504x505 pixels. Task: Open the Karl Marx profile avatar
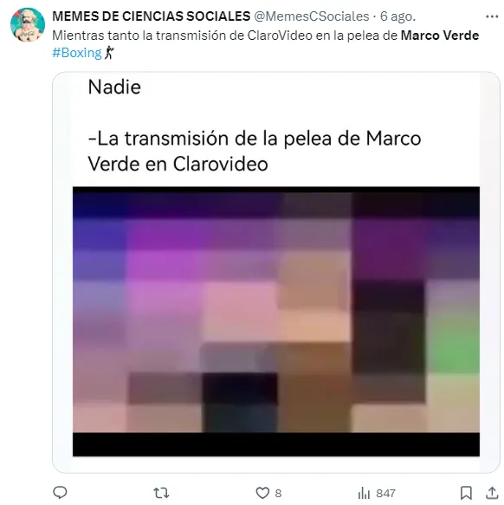click(28, 25)
